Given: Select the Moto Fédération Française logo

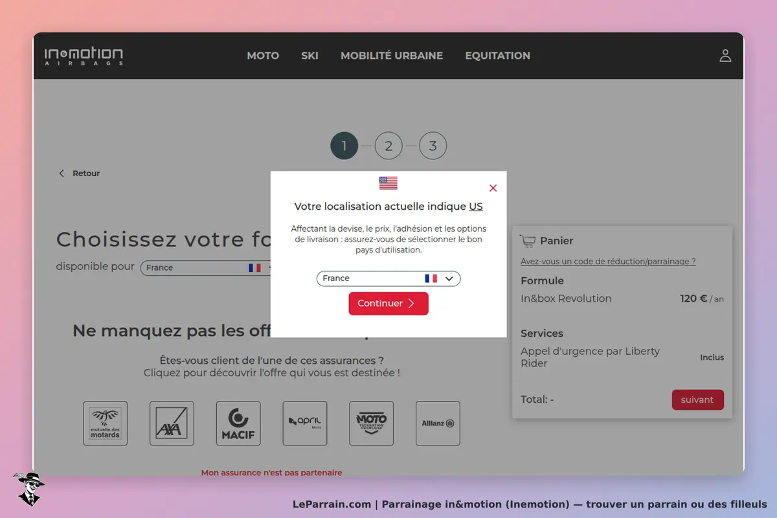Looking at the screenshot, I should coord(372,423).
